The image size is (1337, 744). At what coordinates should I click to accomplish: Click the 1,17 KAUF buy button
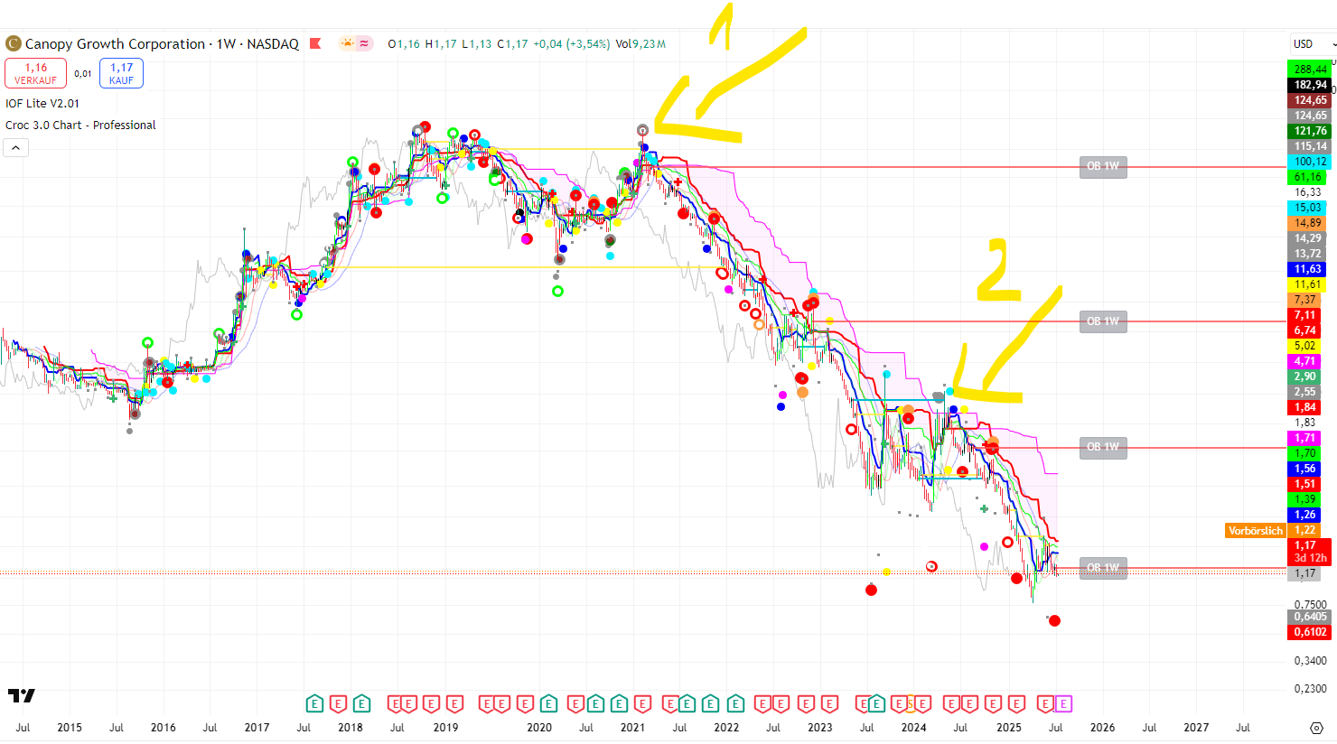click(121, 73)
